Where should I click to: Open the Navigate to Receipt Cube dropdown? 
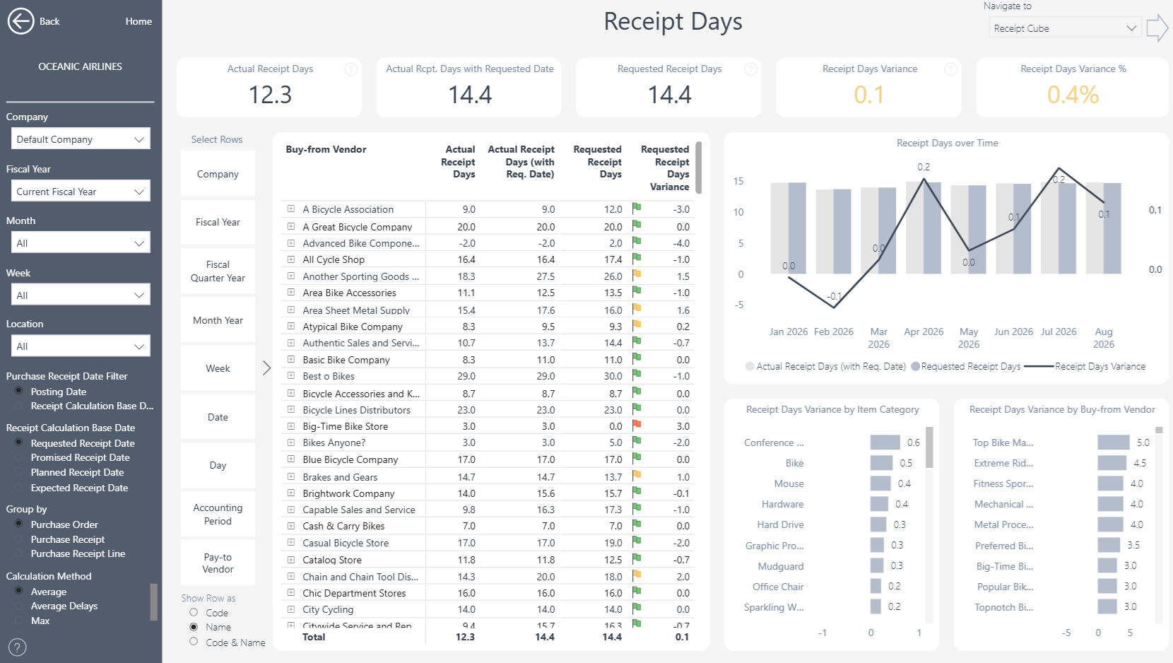[1064, 28]
